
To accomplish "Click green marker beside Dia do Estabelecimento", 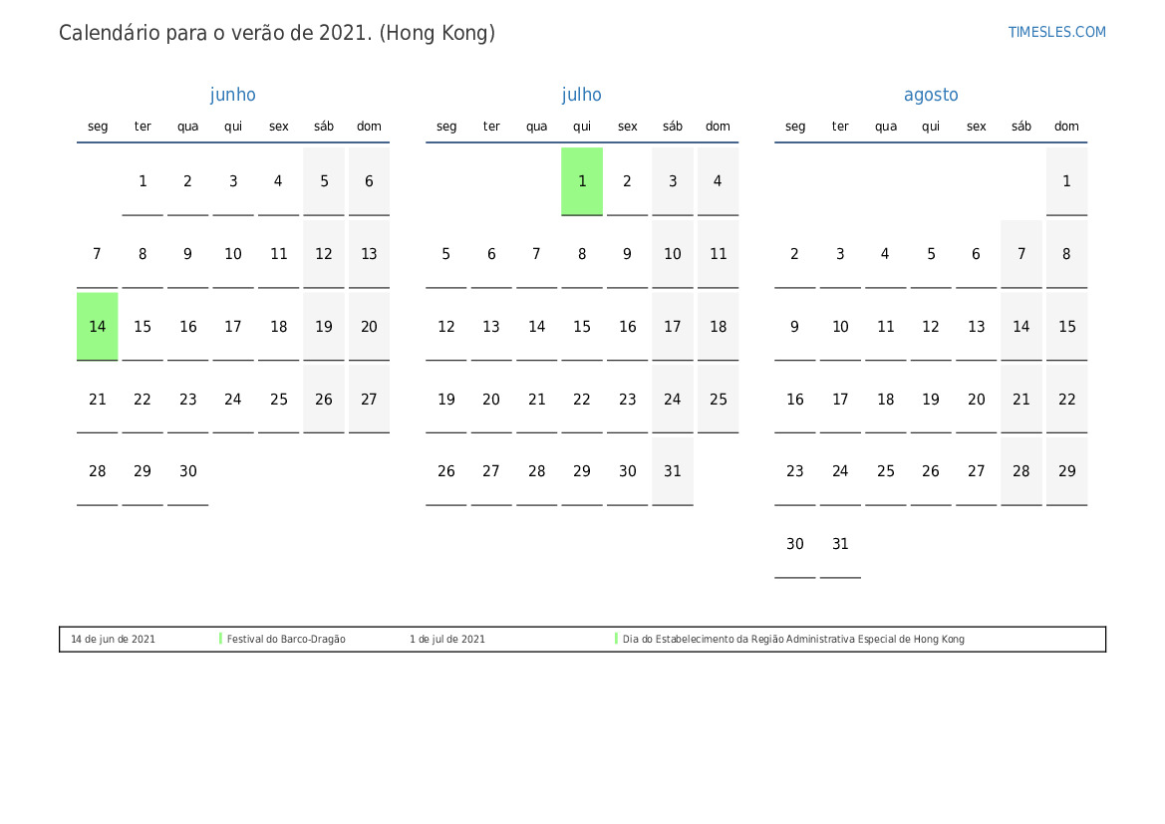I will click(616, 639).
